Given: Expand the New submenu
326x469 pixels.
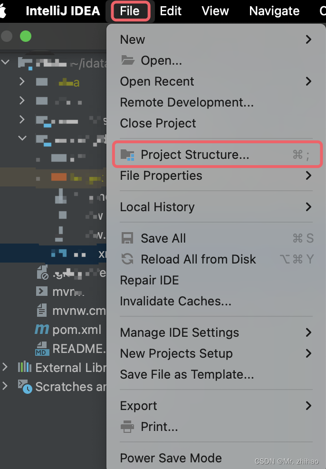Looking at the screenshot, I should pos(308,39).
